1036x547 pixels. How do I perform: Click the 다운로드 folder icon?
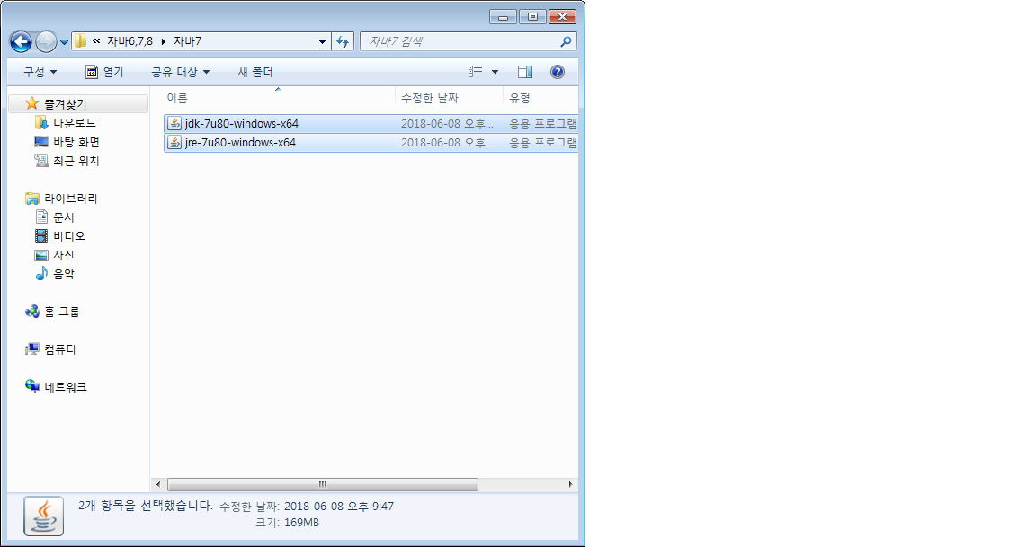[x=41, y=123]
